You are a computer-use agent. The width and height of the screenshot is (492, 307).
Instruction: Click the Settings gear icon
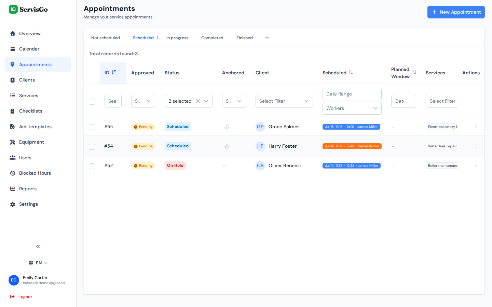[13, 204]
